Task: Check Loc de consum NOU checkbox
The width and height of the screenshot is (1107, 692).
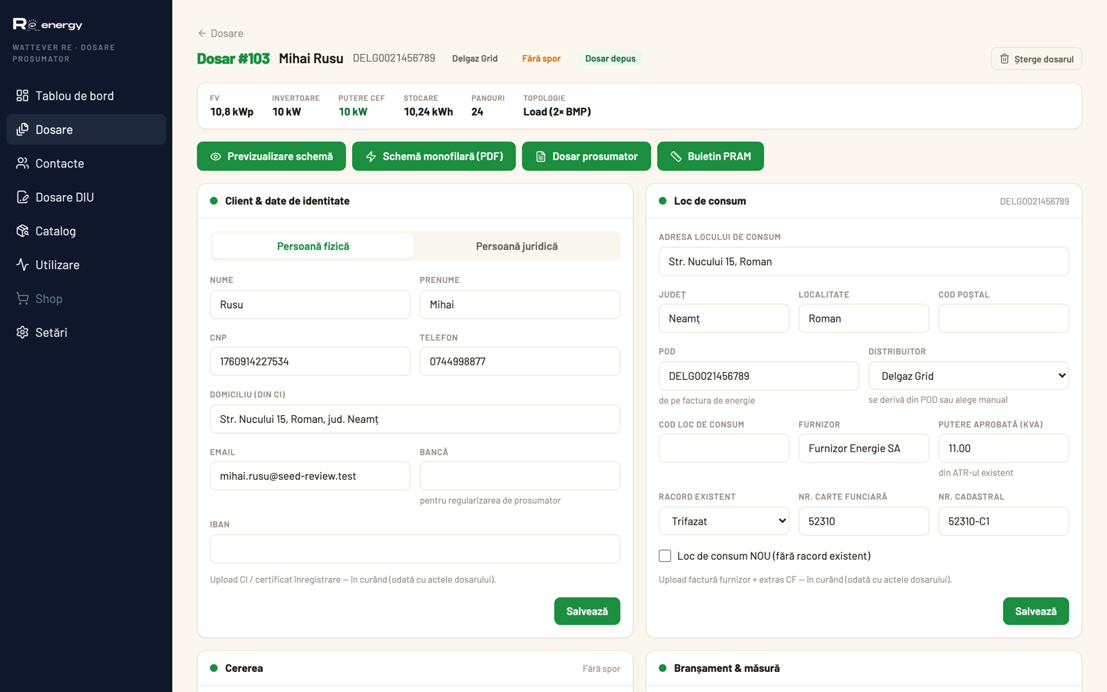Action: click(665, 556)
